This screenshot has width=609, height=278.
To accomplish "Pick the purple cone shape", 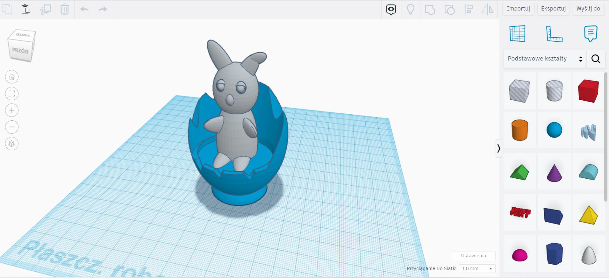I will [554, 173].
